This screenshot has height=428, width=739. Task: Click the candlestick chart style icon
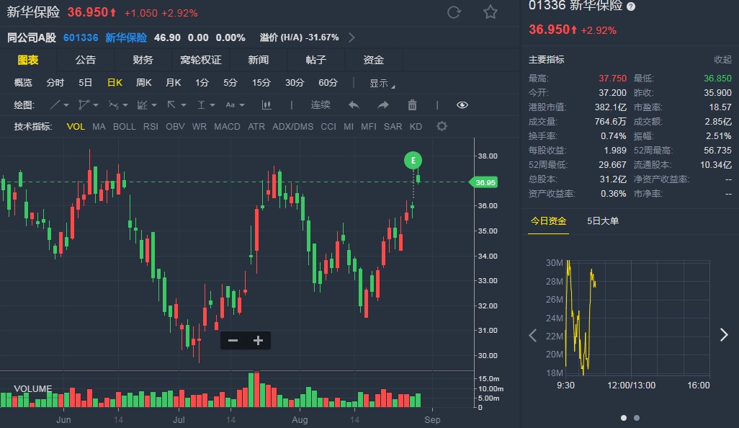pos(267,105)
